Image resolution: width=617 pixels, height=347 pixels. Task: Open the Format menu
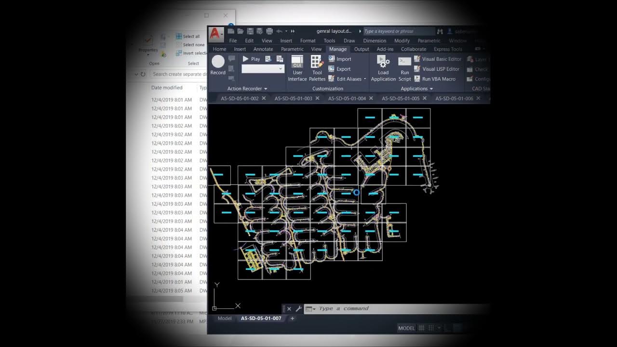point(308,40)
